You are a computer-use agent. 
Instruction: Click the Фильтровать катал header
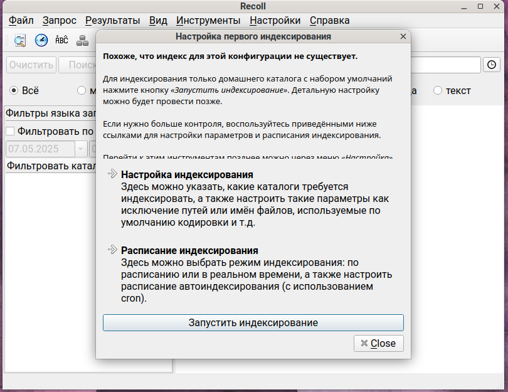tap(51, 166)
